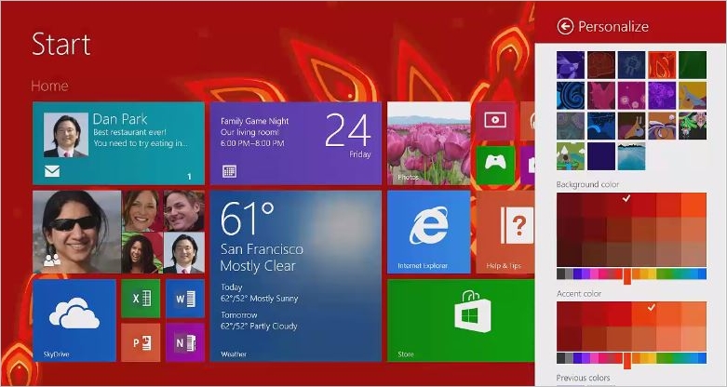Click the Home group name
The width and height of the screenshot is (727, 387).
pyautogui.click(x=49, y=86)
